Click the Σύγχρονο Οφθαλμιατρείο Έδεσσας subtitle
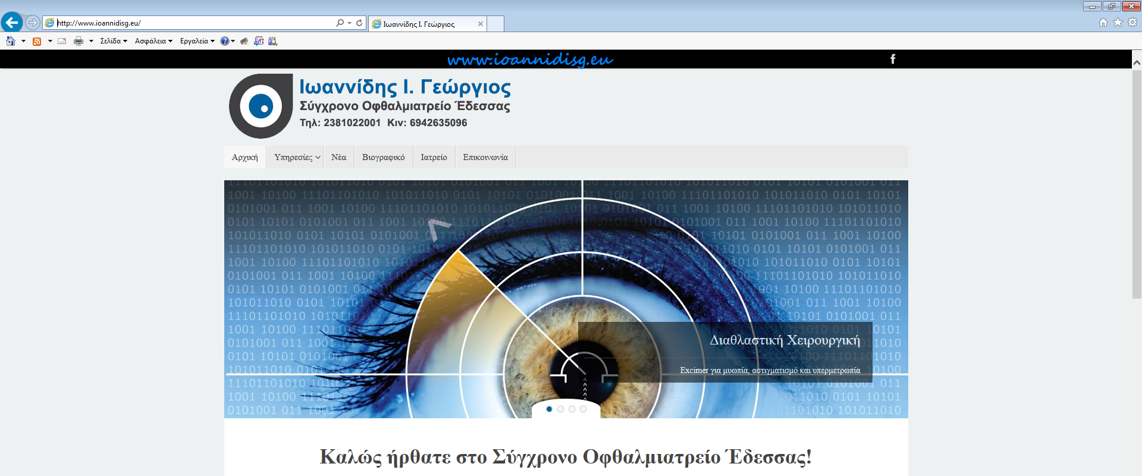The image size is (1142, 476). coord(405,106)
